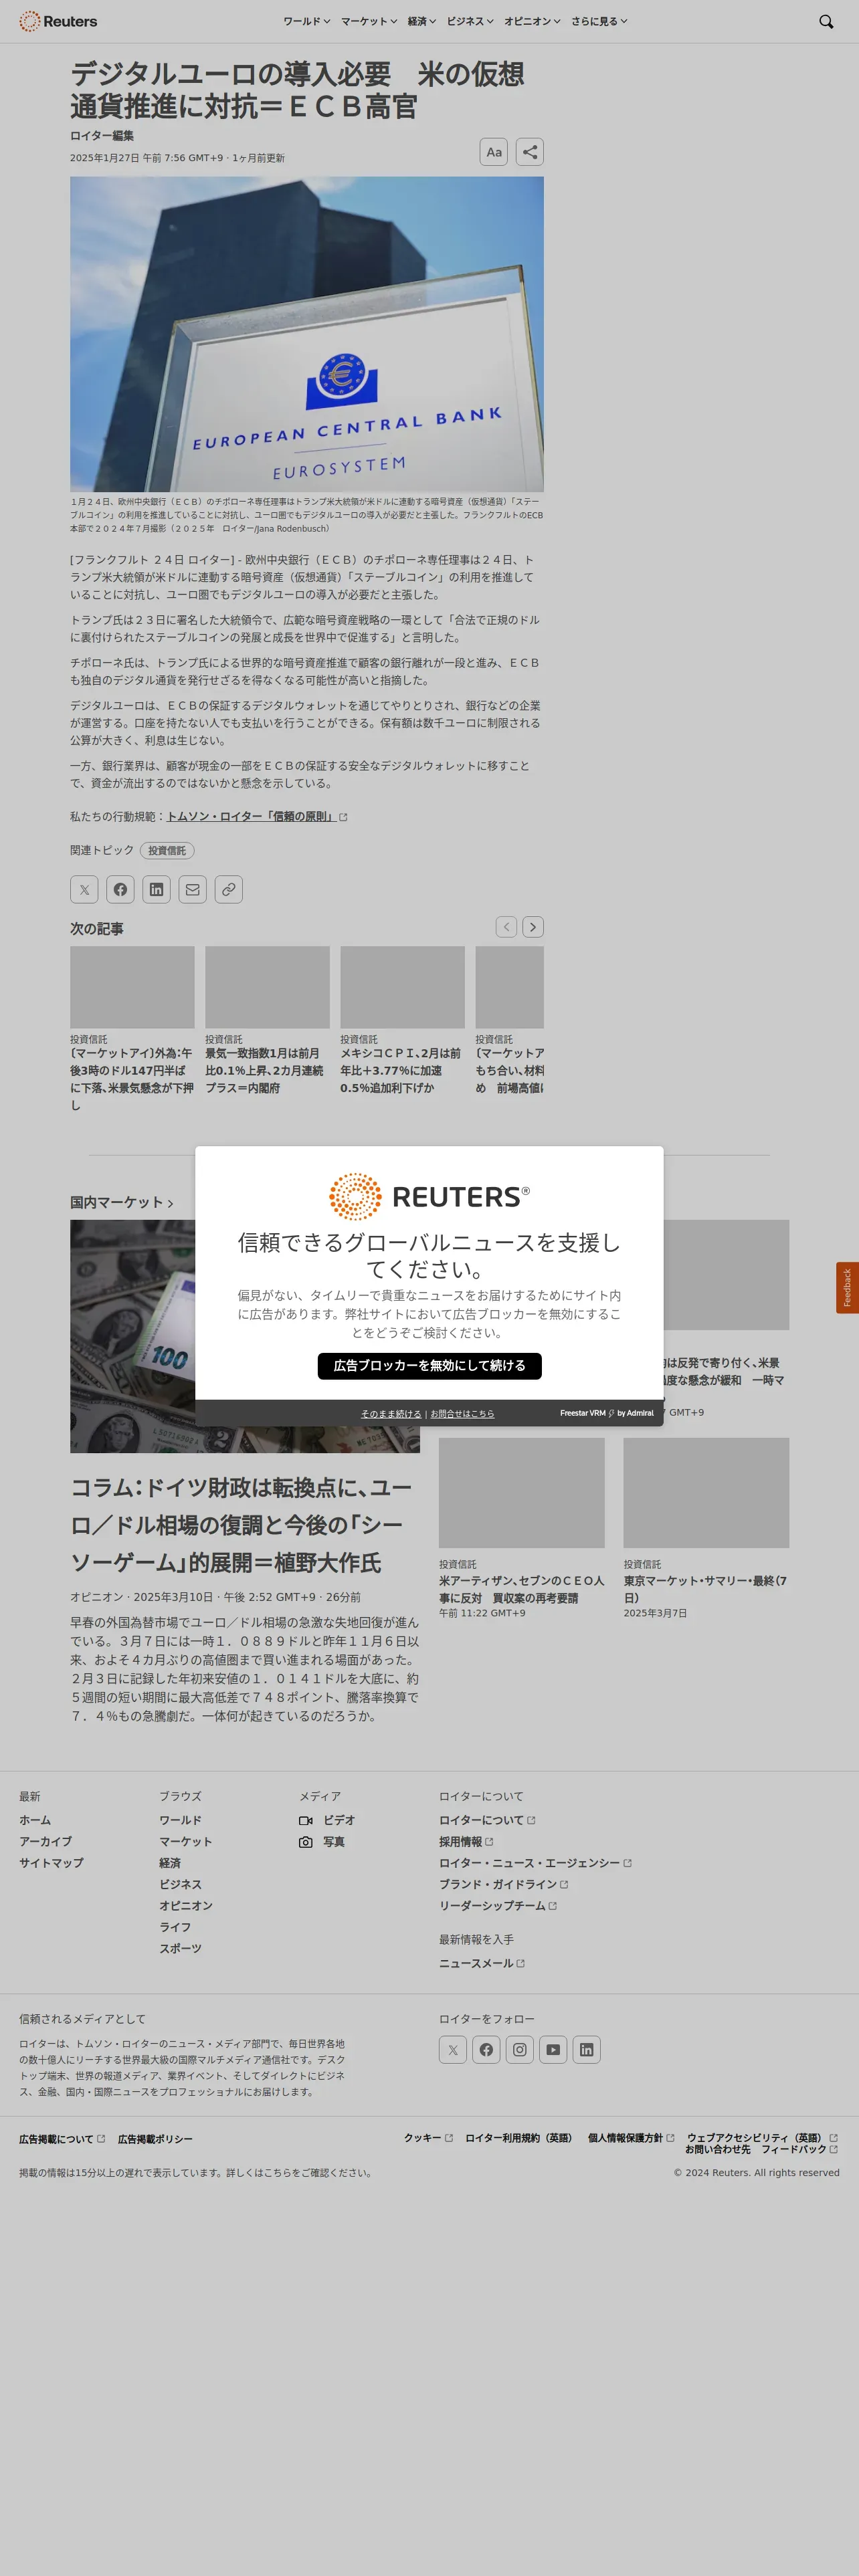Follow Reuters on Instagram in the footer
This screenshot has width=859, height=2576.
520,2049
